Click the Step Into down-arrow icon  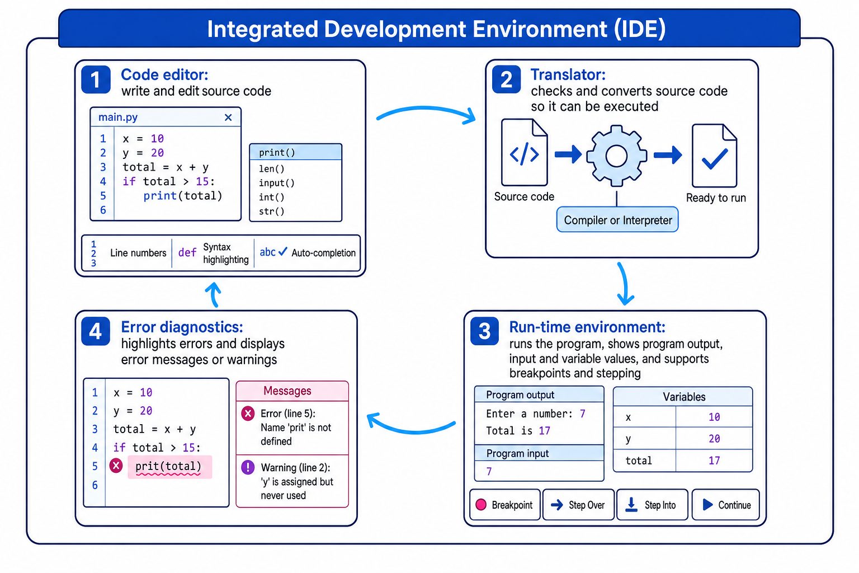pyautogui.click(x=631, y=505)
